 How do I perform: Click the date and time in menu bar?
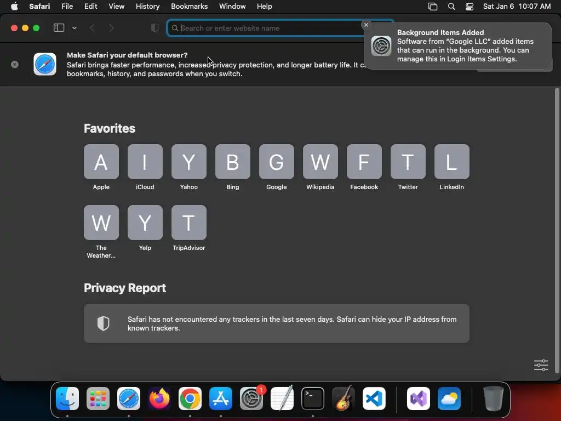coord(517,6)
